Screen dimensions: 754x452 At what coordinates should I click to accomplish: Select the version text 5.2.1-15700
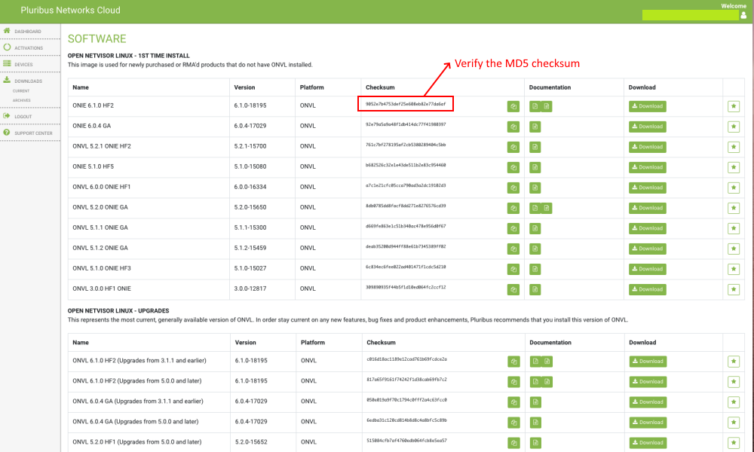(250, 146)
